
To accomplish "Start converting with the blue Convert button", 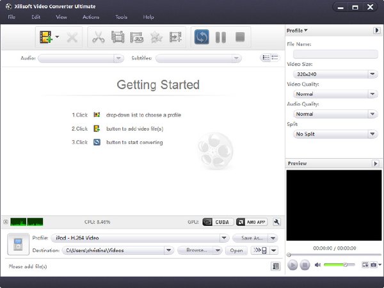I will 202,37.
